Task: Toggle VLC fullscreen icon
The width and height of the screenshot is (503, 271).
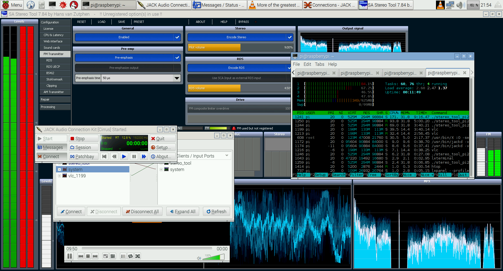Action: tap(106, 256)
